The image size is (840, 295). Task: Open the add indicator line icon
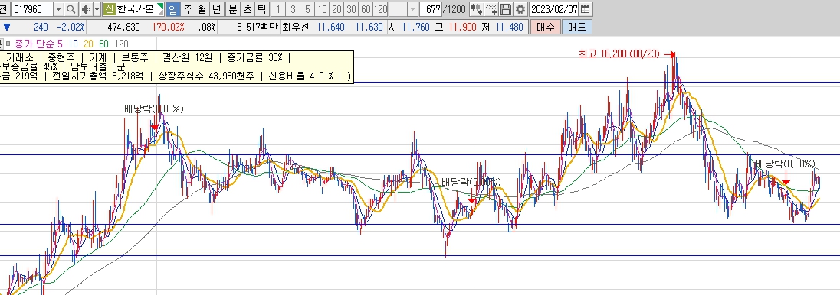[x=491, y=9]
